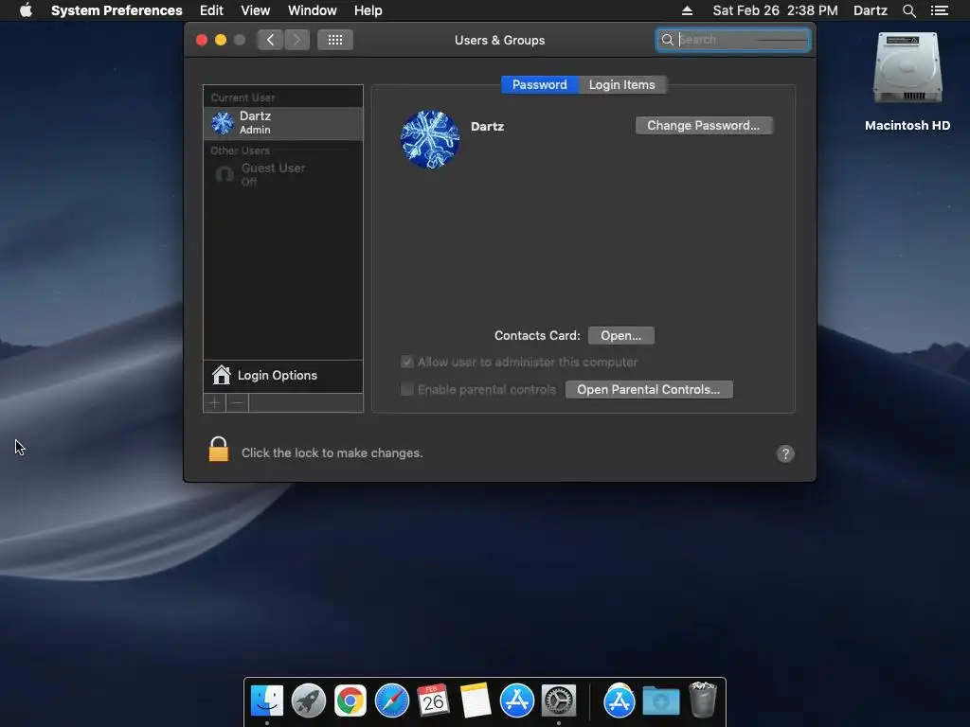The image size is (970, 727).
Task: Open Spotlight search in menu bar
Action: click(x=908, y=10)
